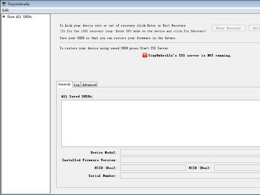This screenshot has width=260, height=195.
Task: Focus the Device Model field
Action: 190,152
